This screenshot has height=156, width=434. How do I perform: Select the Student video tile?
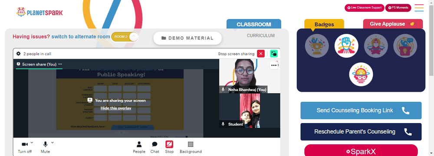pyautogui.click(x=250, y=110)
